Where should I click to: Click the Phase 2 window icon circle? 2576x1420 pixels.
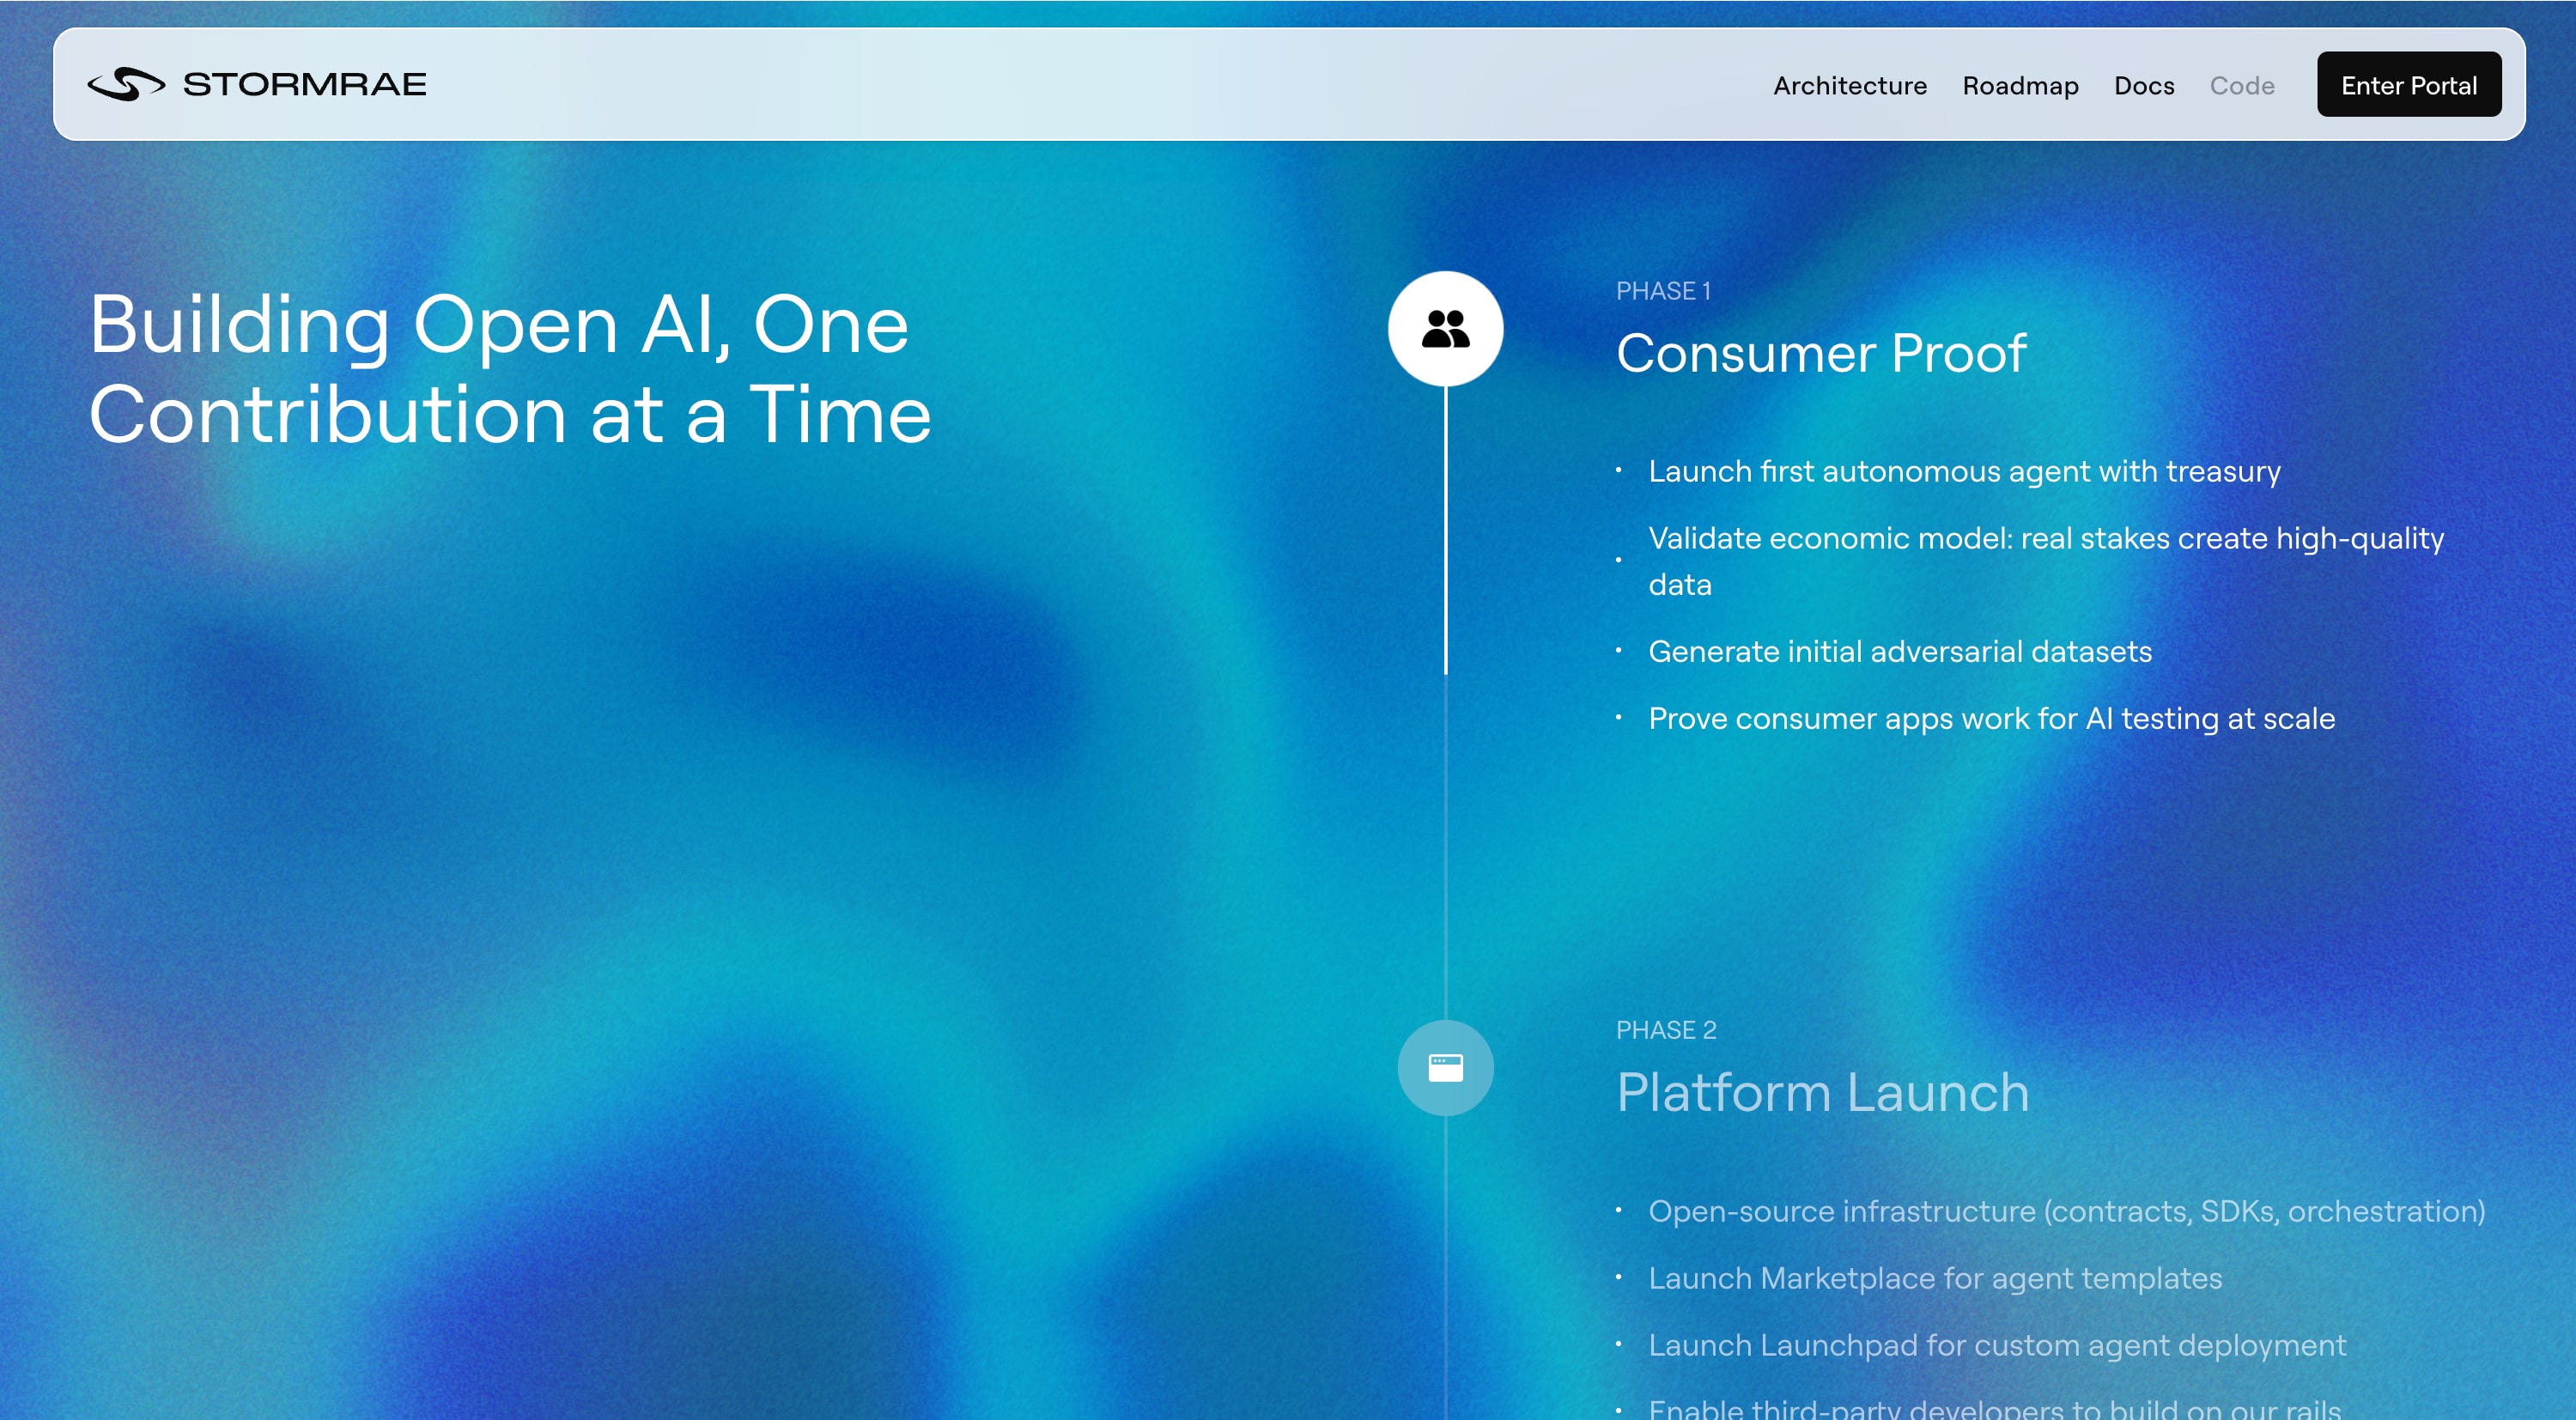click(1445, 1068)
